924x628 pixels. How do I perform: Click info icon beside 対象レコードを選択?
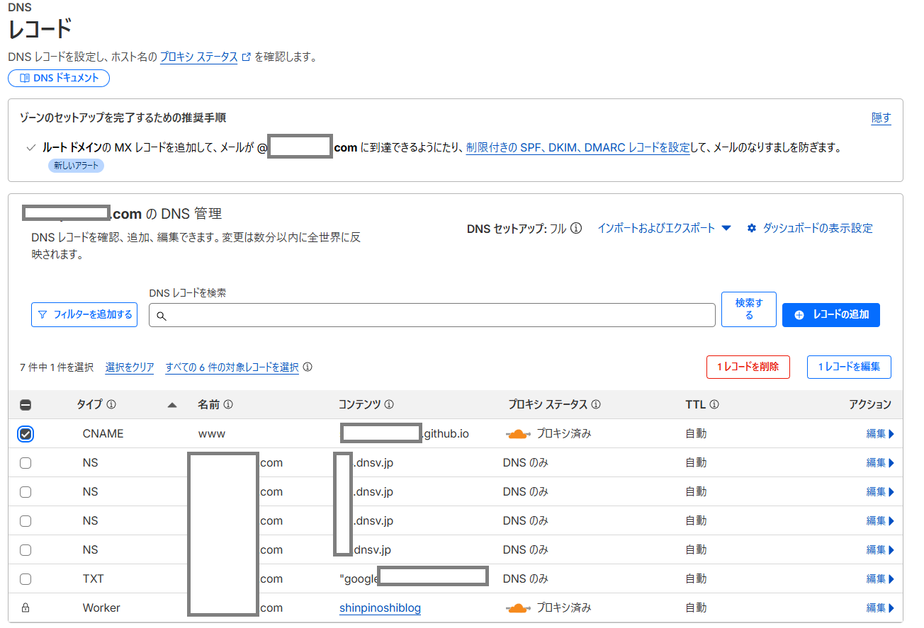[308, 367]
